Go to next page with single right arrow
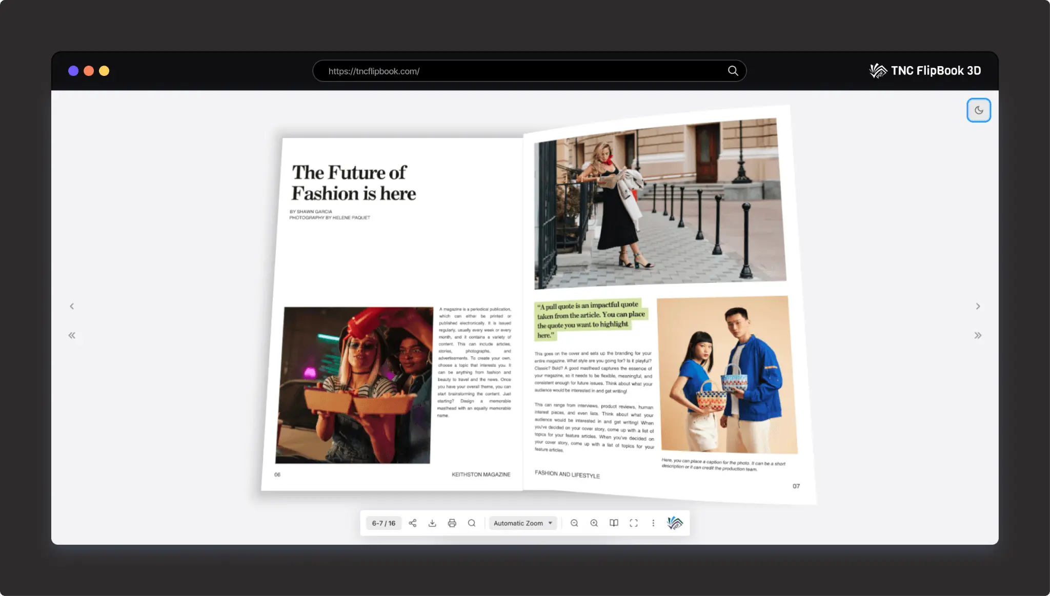1050x596 pixels. [978, 306]
